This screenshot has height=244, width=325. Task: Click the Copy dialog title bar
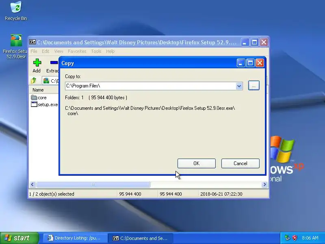pyautogui.click(x=148, y=63)
